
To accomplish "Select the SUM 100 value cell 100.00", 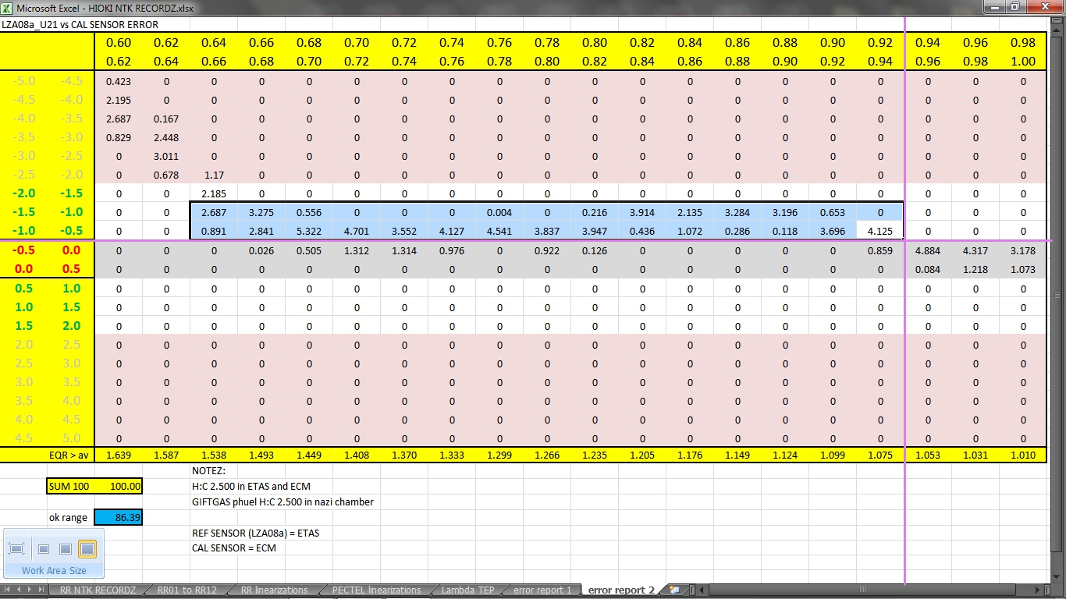I will (119, 486).
